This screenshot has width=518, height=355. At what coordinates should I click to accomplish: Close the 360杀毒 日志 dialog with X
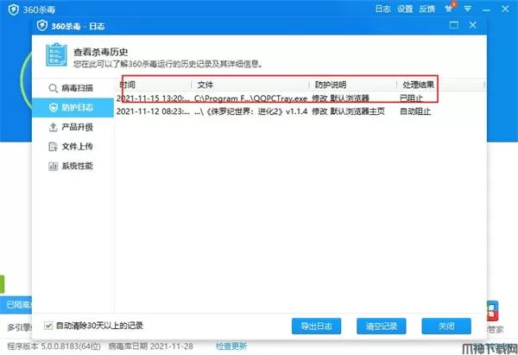point(473,25)
